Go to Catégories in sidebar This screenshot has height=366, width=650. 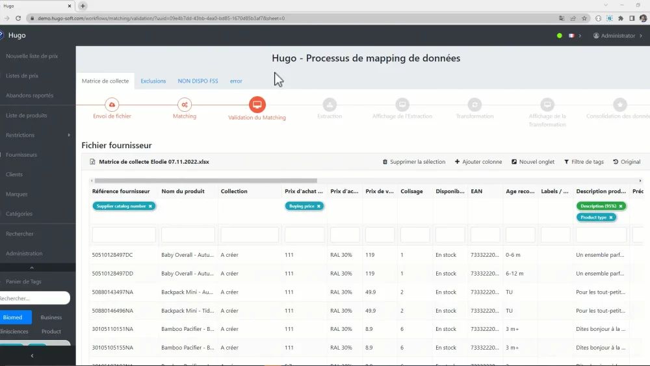[19, 214]
